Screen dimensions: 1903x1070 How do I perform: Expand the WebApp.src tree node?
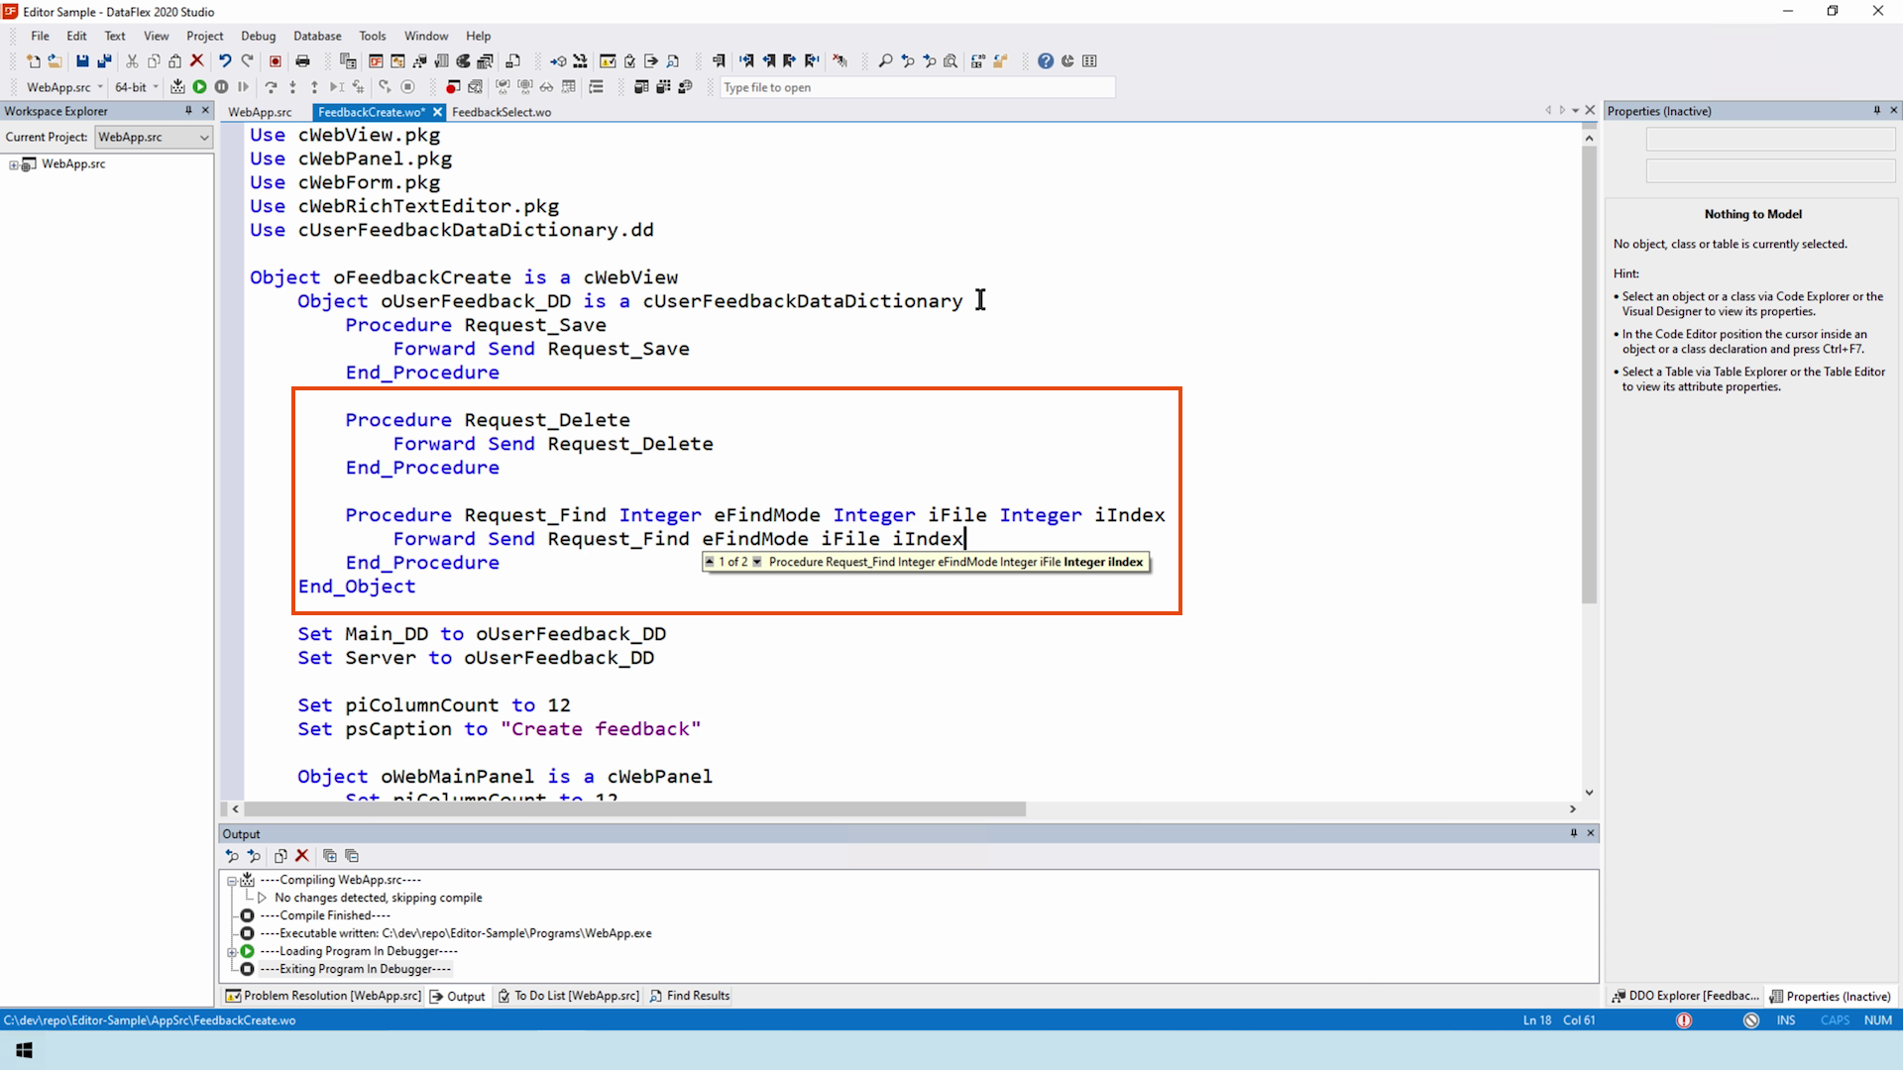[x=14, y=164]
